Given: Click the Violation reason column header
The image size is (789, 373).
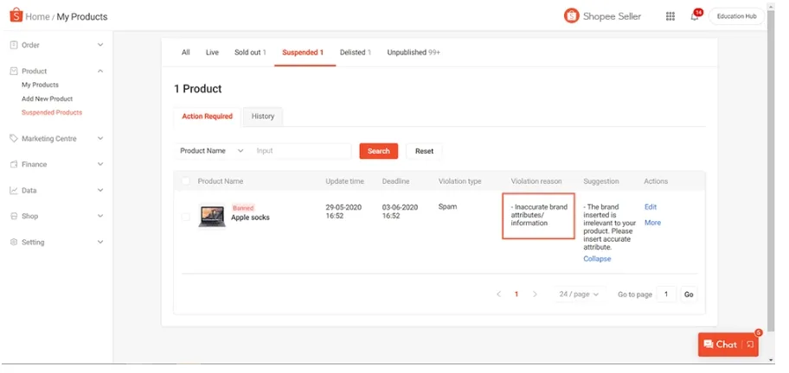Looking at the screenshot, I should [536, 181].
